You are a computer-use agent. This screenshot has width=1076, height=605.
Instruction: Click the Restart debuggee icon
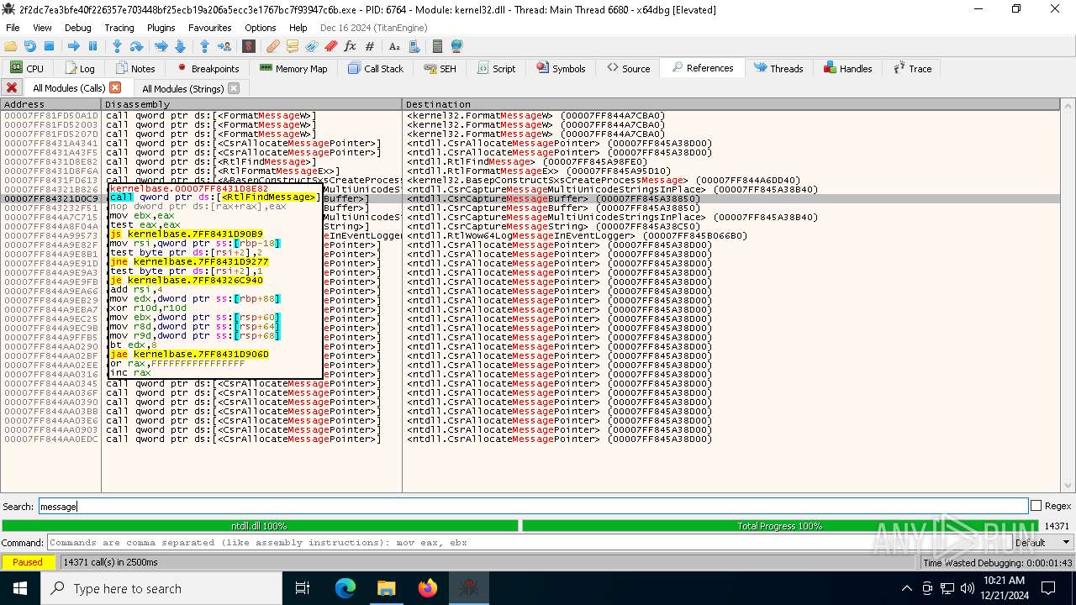click(x=30, y=46)
